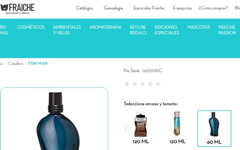The width and height of the screenshot is (240, 150).
Task: Open Ambientales y Velas category
Action: [67, 30]
